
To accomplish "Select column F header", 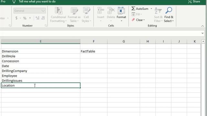I will pyautogui.click(x=93, y=42).
